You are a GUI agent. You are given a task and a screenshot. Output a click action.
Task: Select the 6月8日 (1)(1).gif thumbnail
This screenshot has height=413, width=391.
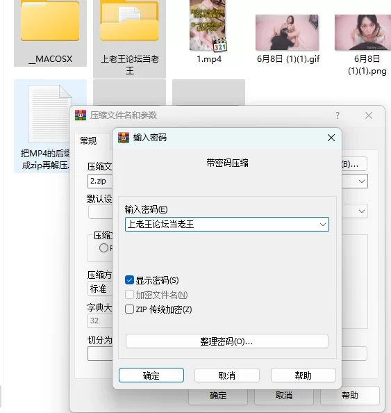(x=287, y=33)
